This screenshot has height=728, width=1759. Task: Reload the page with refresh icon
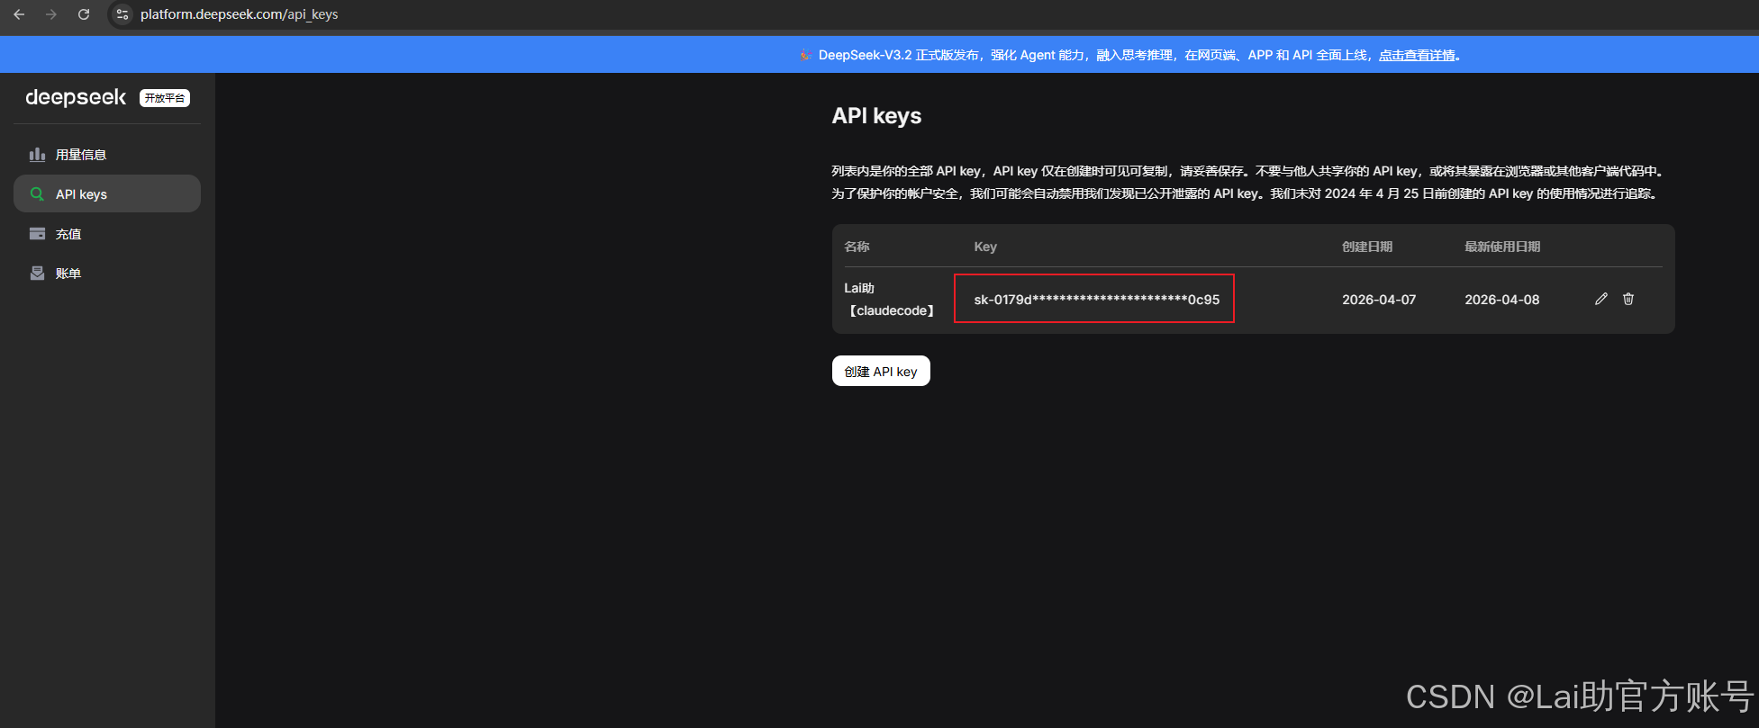[84, 14]
